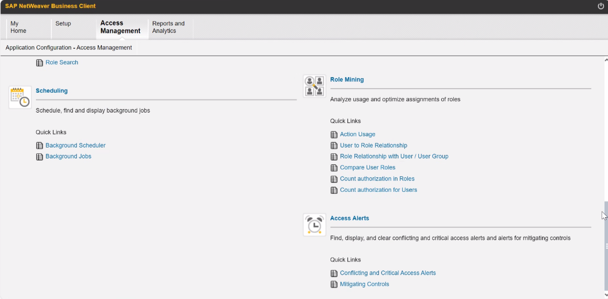608x299 pixels.
Task: Click the power icon in title bar
Action: [601, 6]
